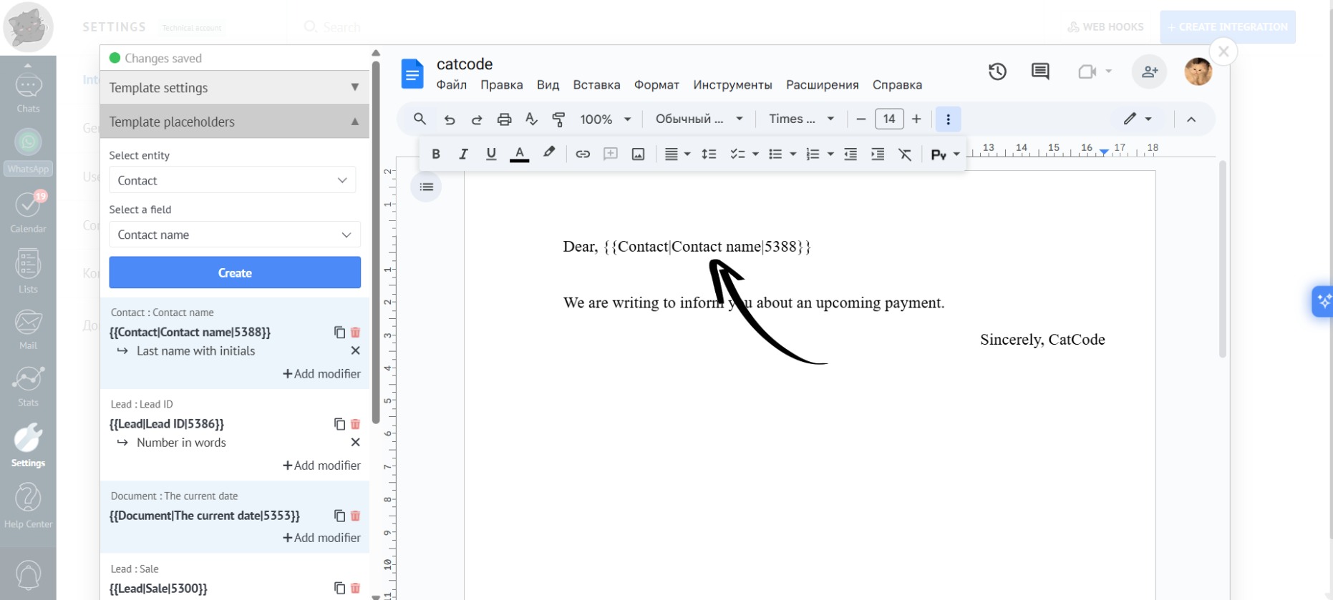
Task: Open the document outline panel
Action: point(426,187)
